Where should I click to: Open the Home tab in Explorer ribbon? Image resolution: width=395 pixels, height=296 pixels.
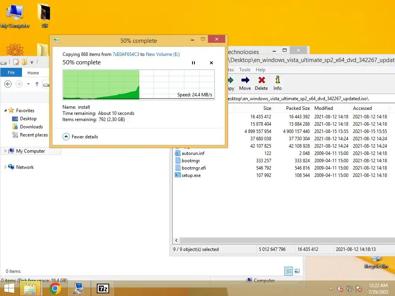tap(33, 73)
